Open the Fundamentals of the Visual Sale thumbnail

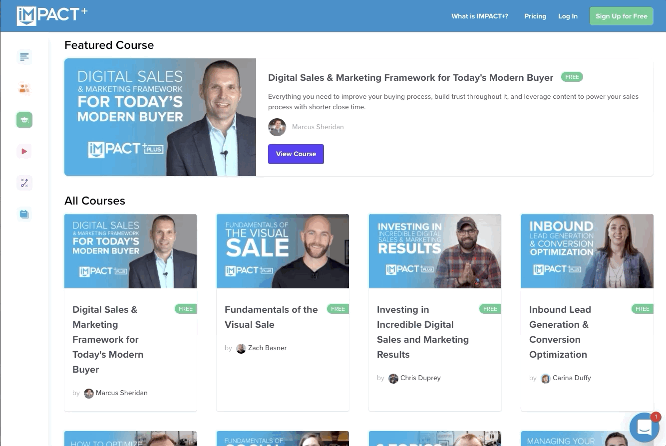283,251
